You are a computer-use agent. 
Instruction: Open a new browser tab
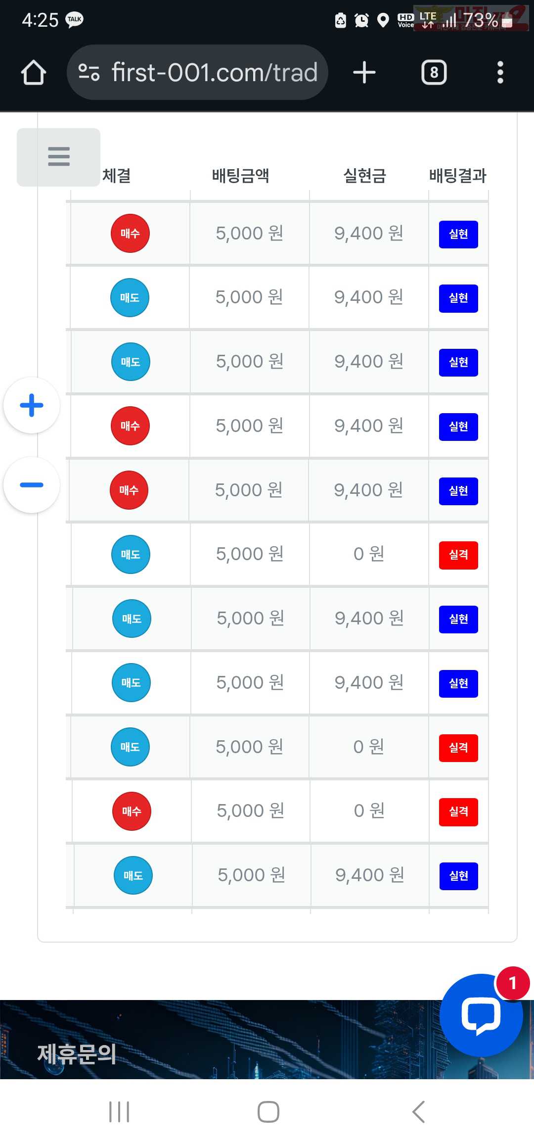click(x=364, y=73)
